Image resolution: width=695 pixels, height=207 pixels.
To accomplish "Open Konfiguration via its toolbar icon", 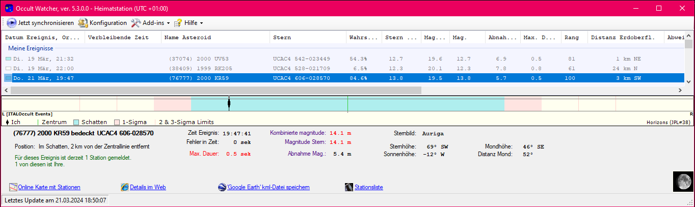I will (83, 23).
